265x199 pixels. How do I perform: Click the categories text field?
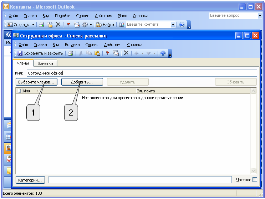pos(140,180)
